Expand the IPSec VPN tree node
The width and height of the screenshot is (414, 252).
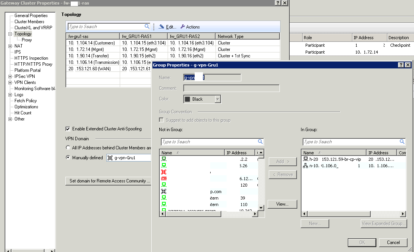pos(10,76)
